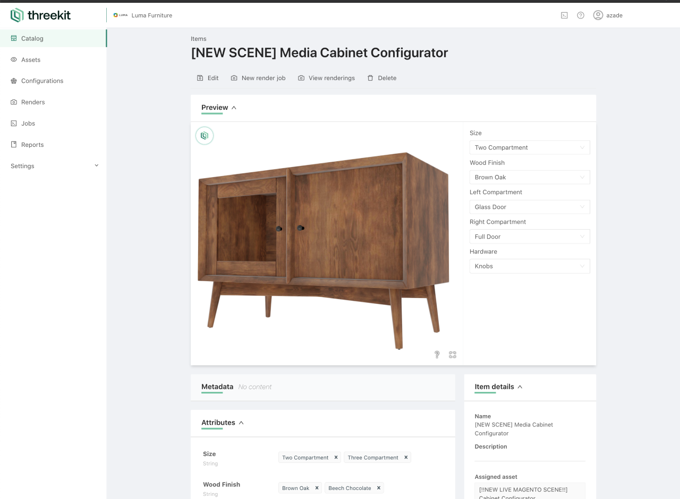Open the Hardware dropdown
Screen dimensions: 680x499
point(530,266)
